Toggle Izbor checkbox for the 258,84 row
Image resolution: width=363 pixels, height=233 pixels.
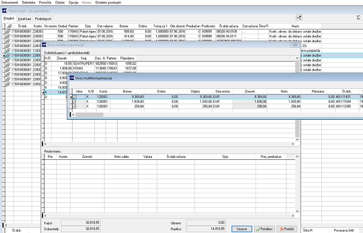(x=75, y=107)
